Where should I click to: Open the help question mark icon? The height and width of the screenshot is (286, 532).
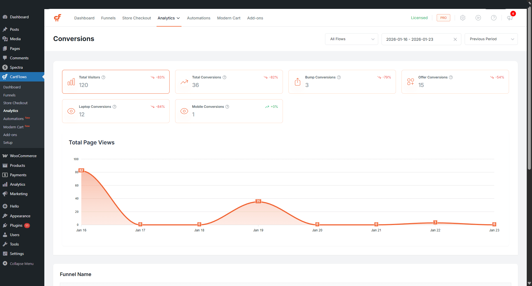(494, 18)
